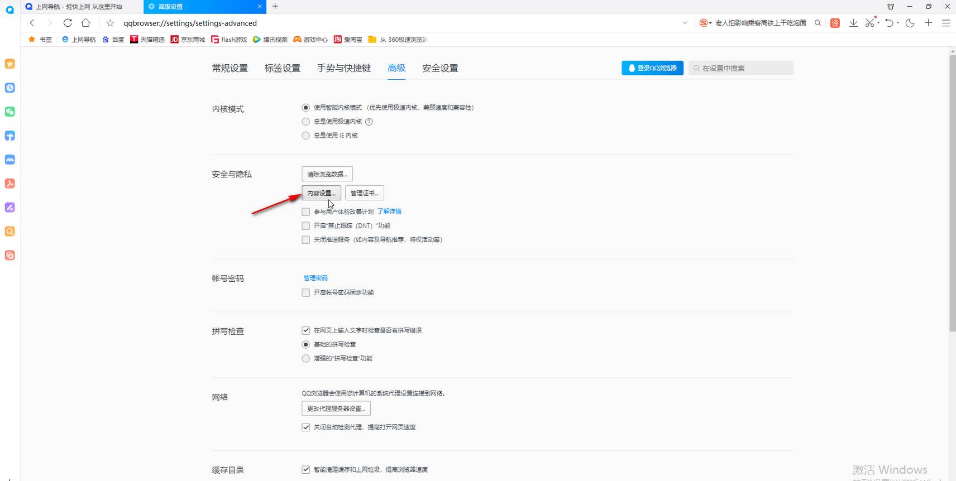Open the hamburger main menu icon
Screen dimensions: 956x481
coord(946,23)
